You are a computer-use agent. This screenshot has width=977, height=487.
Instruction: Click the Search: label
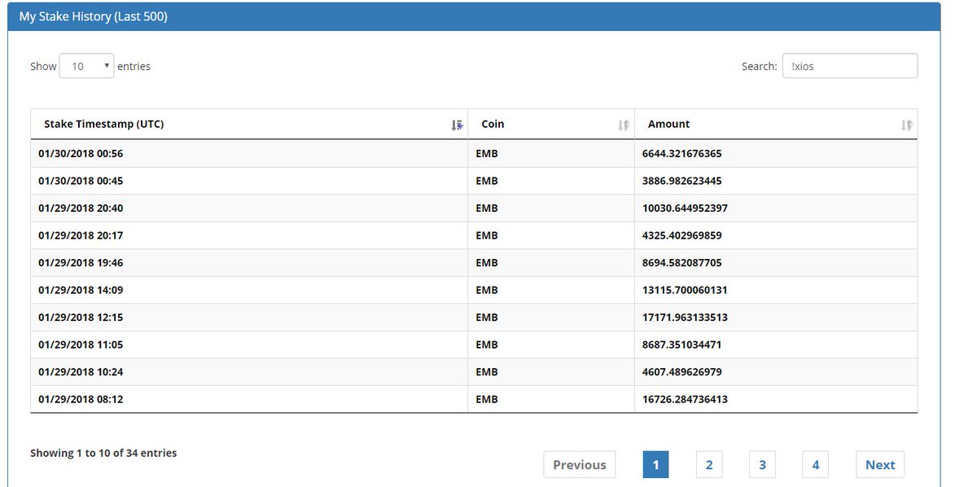759,66
